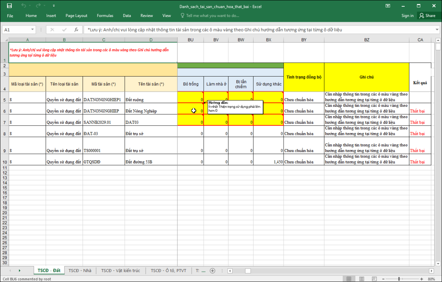Click the Insert Function fx icon

[76, 30]
